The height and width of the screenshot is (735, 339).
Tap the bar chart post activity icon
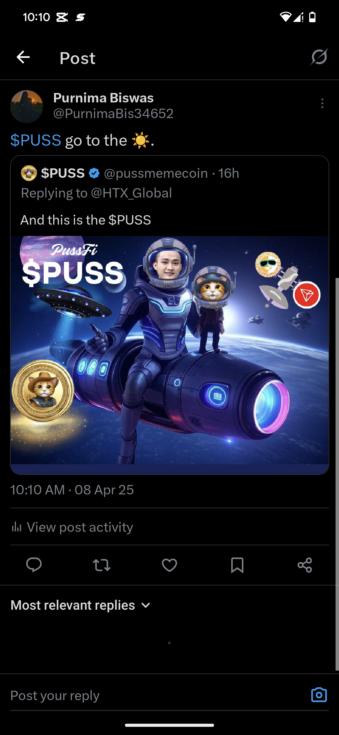pyautogui.click(x=16, y=527)
